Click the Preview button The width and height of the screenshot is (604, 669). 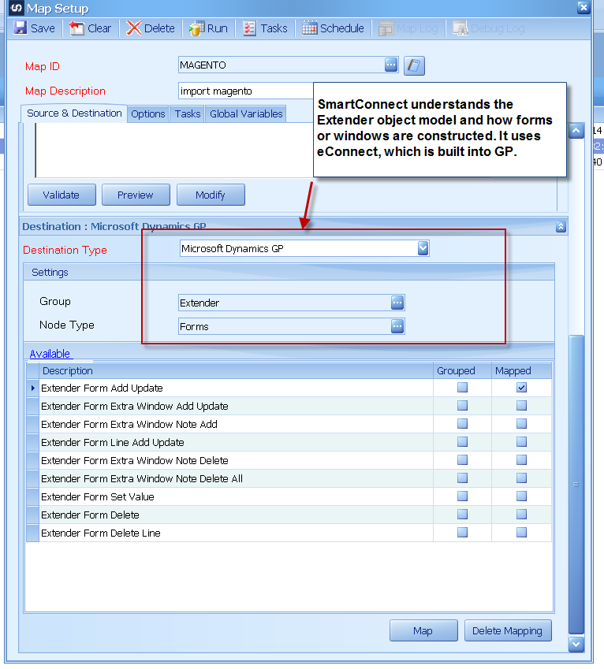click(136, 195)
